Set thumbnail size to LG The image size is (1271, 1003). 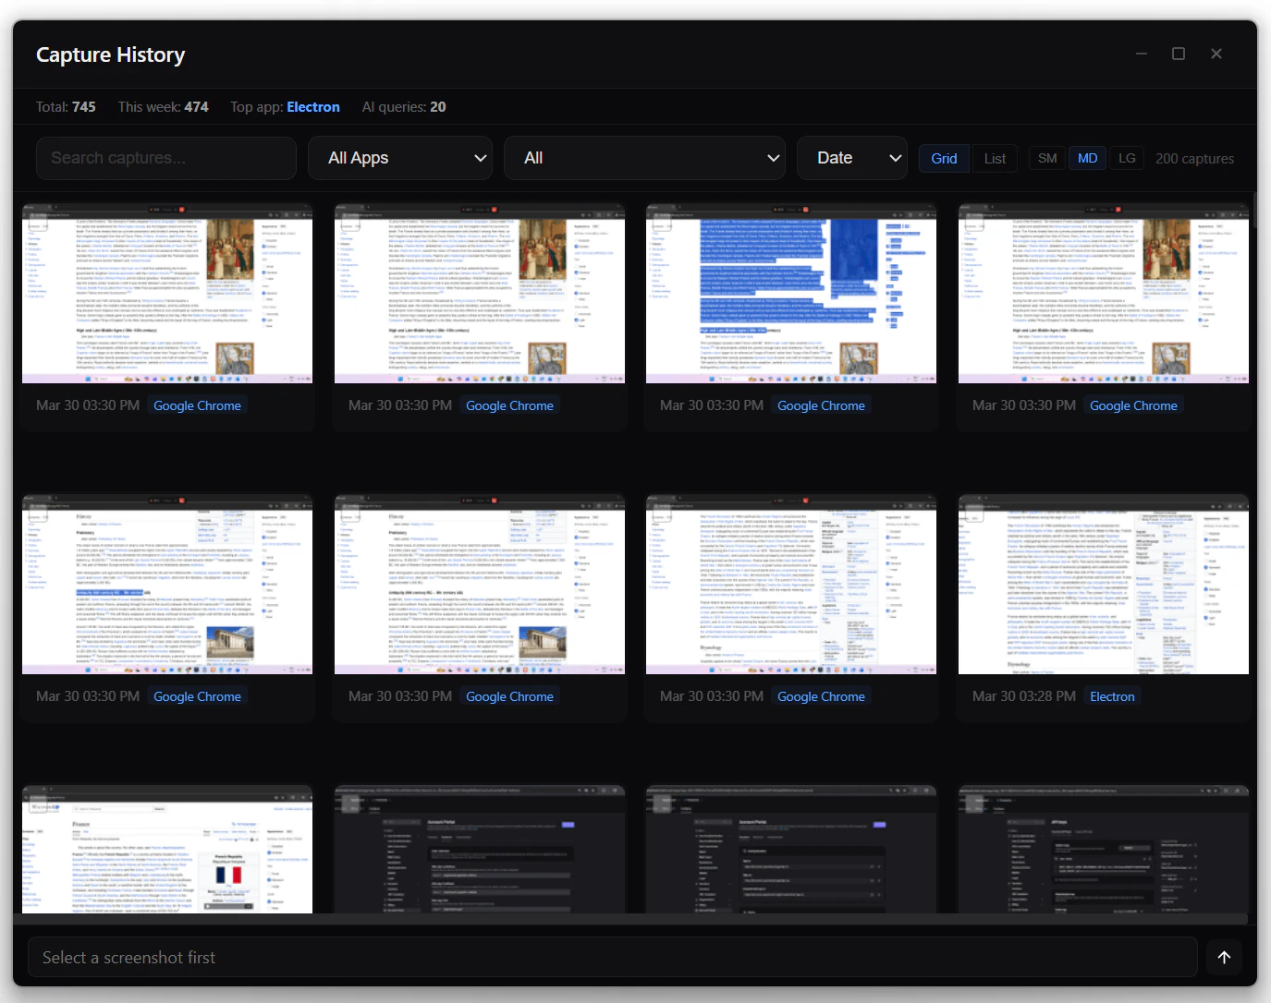pos(1127,158)
